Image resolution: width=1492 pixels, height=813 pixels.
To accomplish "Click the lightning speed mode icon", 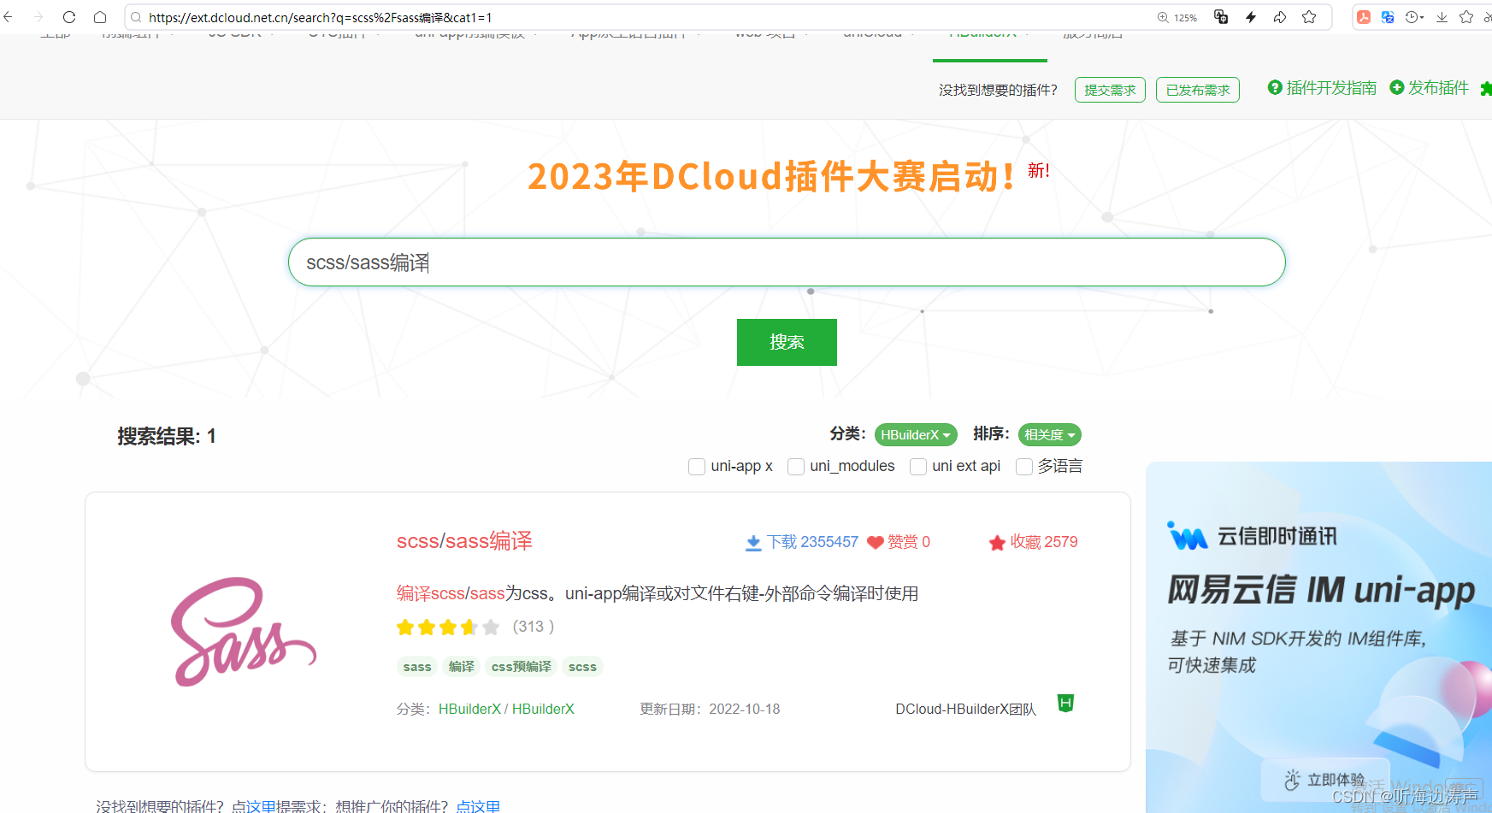I will 1251,17.
